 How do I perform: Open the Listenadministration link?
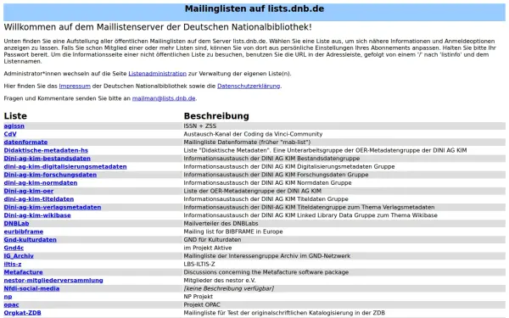point(158,74)
